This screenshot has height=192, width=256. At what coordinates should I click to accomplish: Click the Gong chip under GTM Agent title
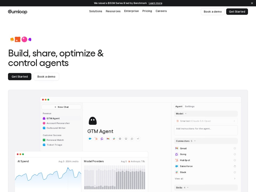102,139
